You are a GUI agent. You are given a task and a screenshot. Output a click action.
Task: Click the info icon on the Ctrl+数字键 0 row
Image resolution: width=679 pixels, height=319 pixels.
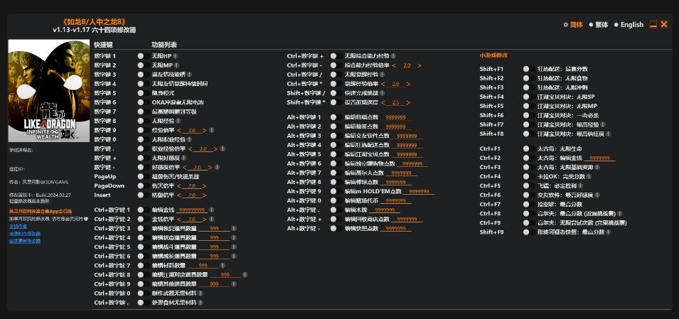point(201,293)
